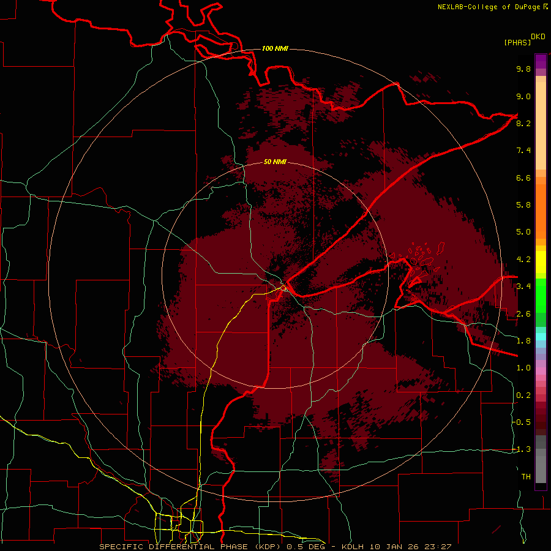Click the TH label on the color scale
The height and width of the screenshot is (551, 551).
pyautogui.click(x=526, y=477)
